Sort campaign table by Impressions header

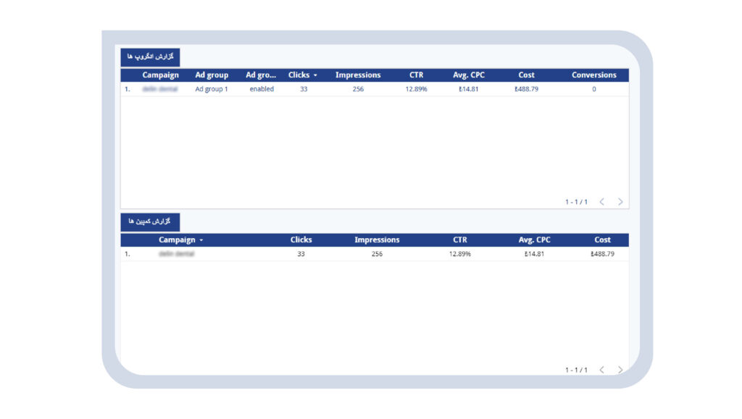coord(377,240)
